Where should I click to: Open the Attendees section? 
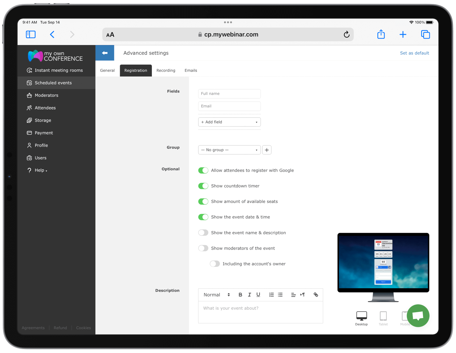coord(45,108)
